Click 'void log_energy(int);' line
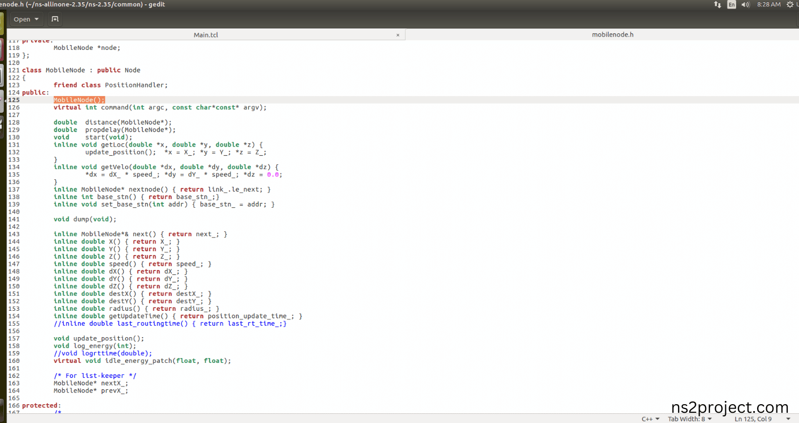 [x=95, y=346]
